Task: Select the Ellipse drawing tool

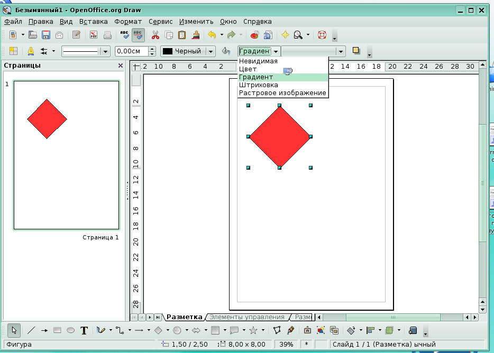Action: (70, 330)
